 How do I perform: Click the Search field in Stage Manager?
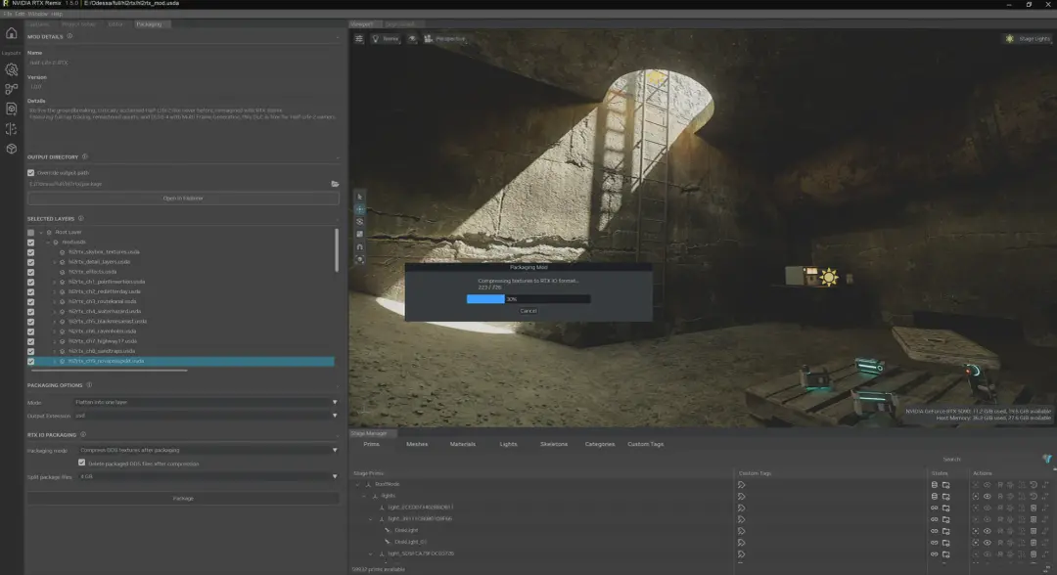[989, 460]
